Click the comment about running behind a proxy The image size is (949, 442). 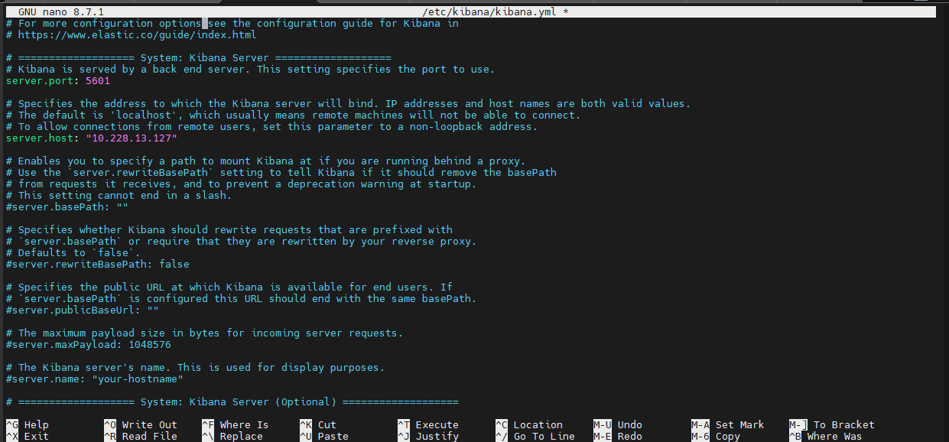(x=266, y=161)
